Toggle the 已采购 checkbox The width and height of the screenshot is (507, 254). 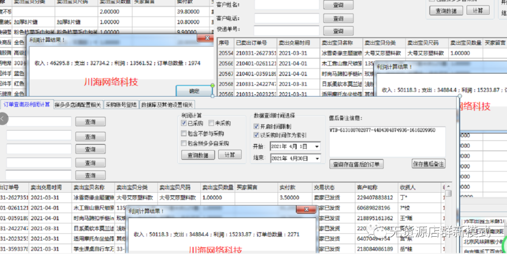[x=184, y=123]
